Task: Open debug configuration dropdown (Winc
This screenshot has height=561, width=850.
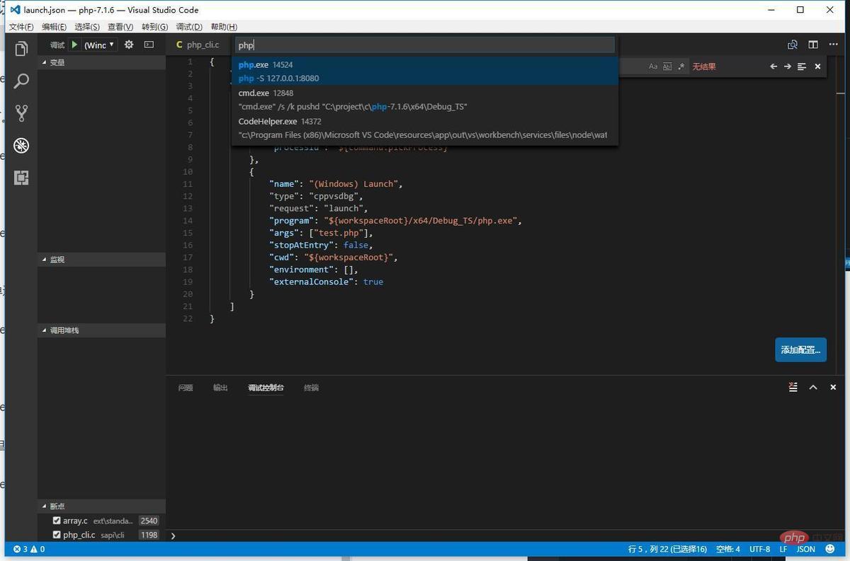Action: [100, 45]
